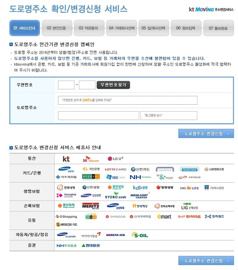Click the 해피포인트 카드 logo

[66, 224]
